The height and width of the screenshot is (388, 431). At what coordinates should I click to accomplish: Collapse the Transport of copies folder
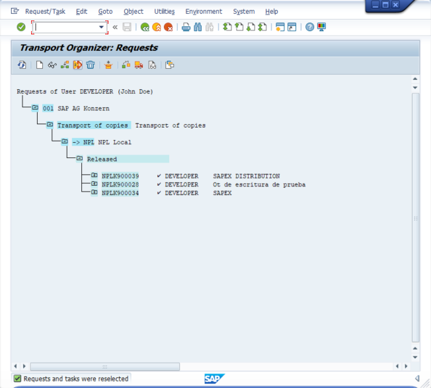coord(50,125)
